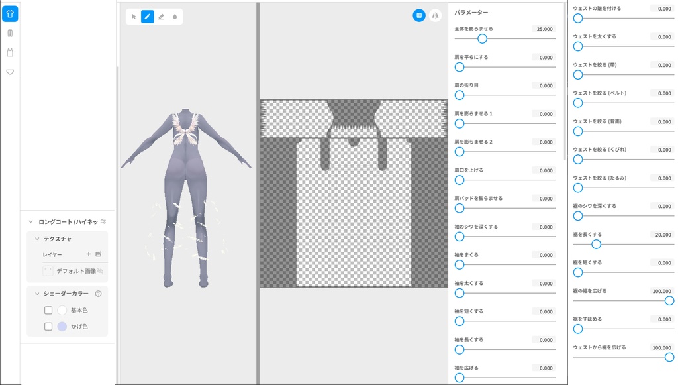Screen dimensions: 678x385
Task: Collapse the ロングコート item section
Action: pos(30,221)
